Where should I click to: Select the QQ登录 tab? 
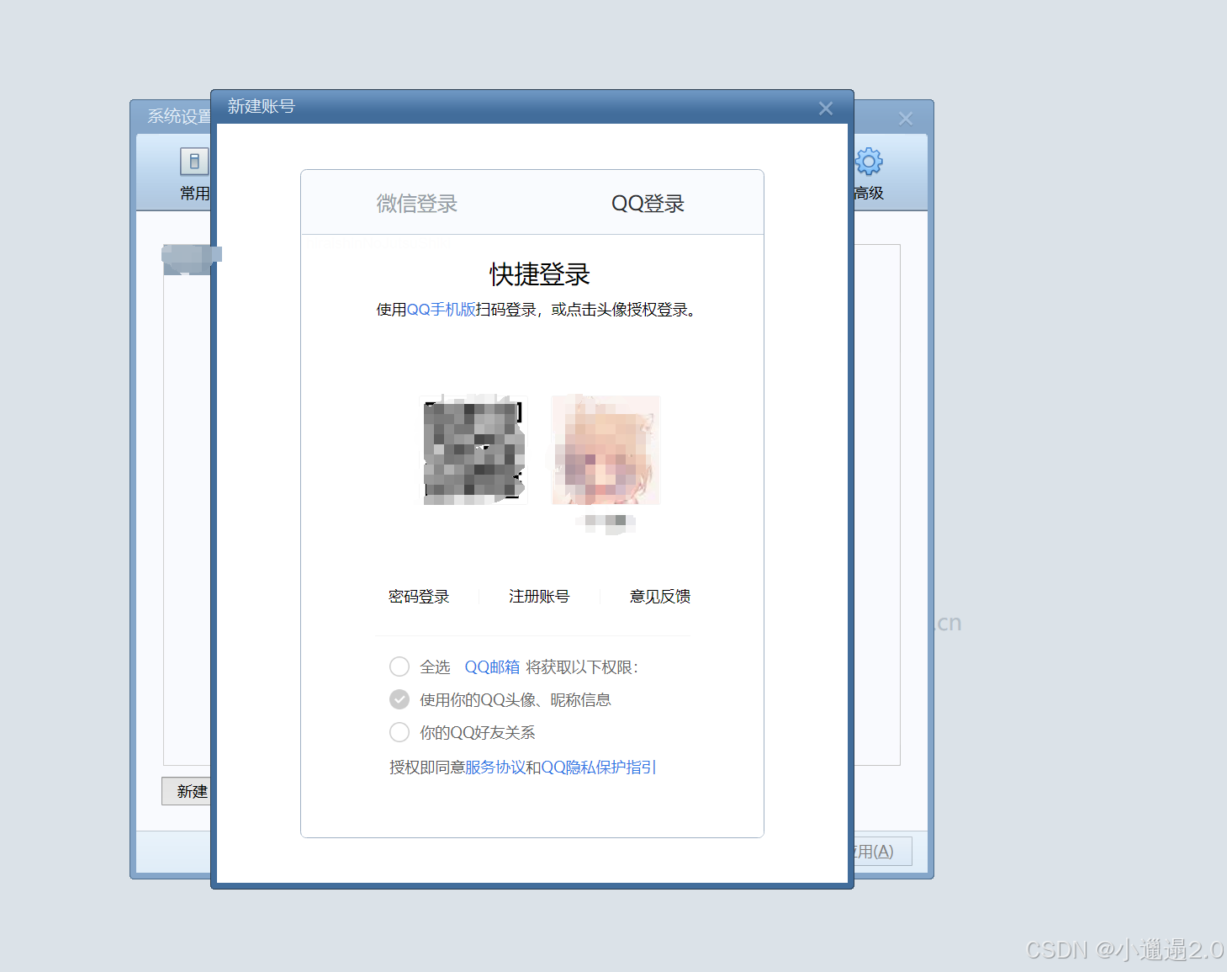[x=648, y=204]
